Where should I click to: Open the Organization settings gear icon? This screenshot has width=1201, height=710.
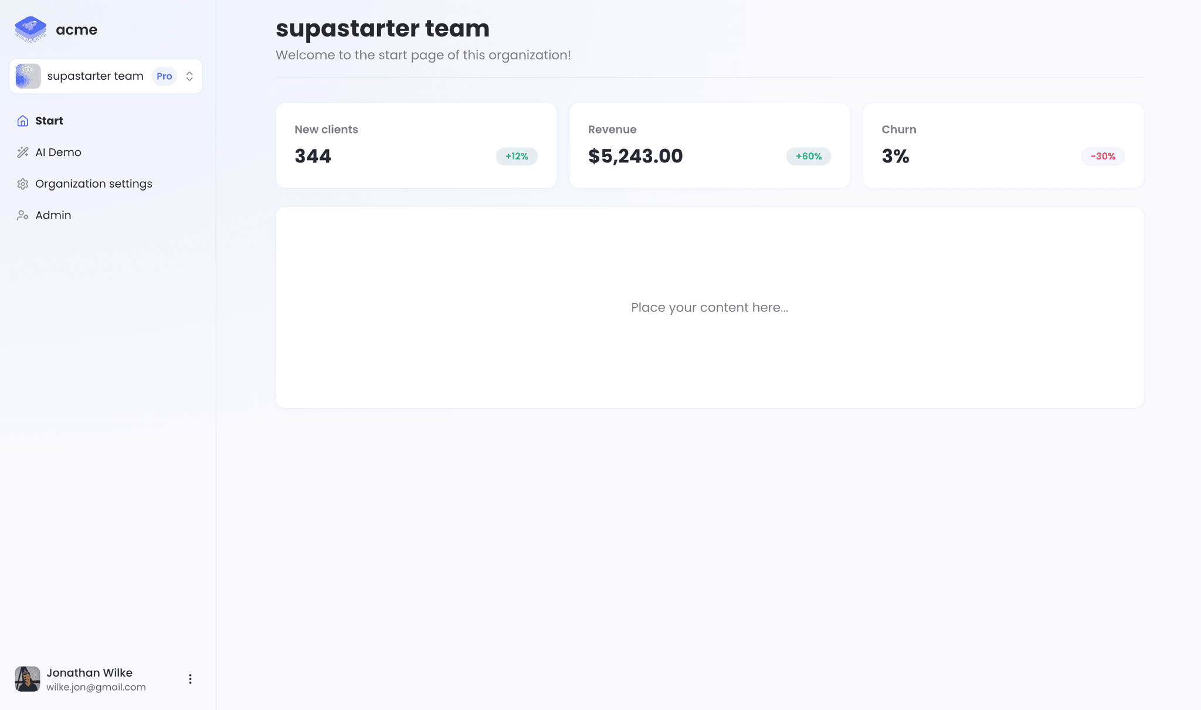click(22, 184)
